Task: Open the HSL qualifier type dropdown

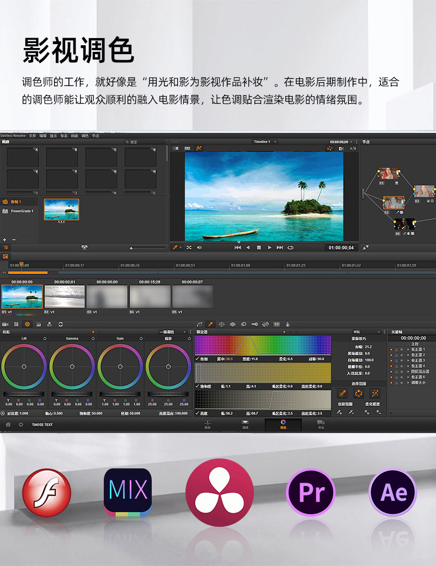Action: [x=365, y=332]
